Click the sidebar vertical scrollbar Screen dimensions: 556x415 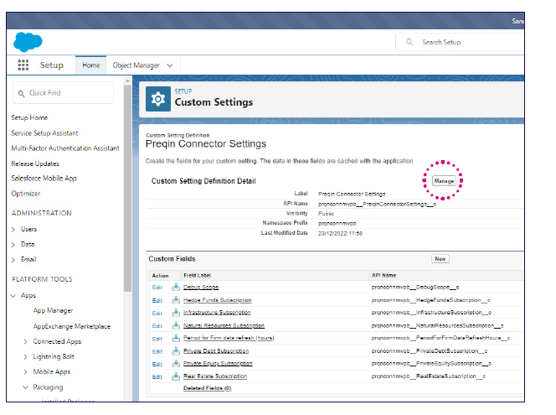(127, 188)
